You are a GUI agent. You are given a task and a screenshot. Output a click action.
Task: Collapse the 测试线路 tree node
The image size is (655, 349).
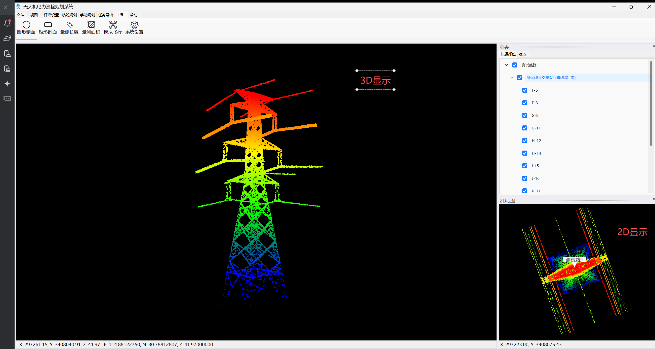(507, 65)
